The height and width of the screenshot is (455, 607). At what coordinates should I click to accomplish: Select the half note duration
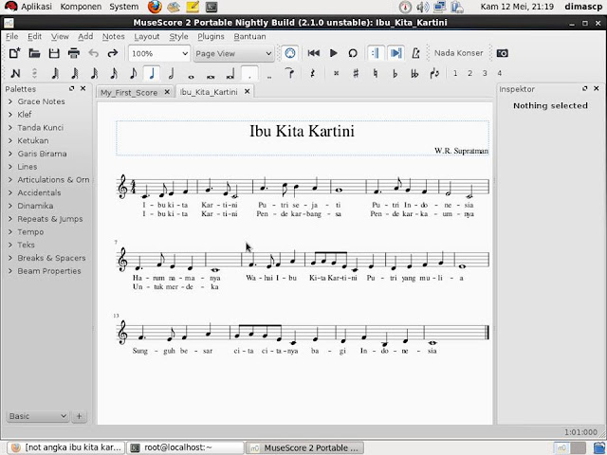tap(172, 73)
